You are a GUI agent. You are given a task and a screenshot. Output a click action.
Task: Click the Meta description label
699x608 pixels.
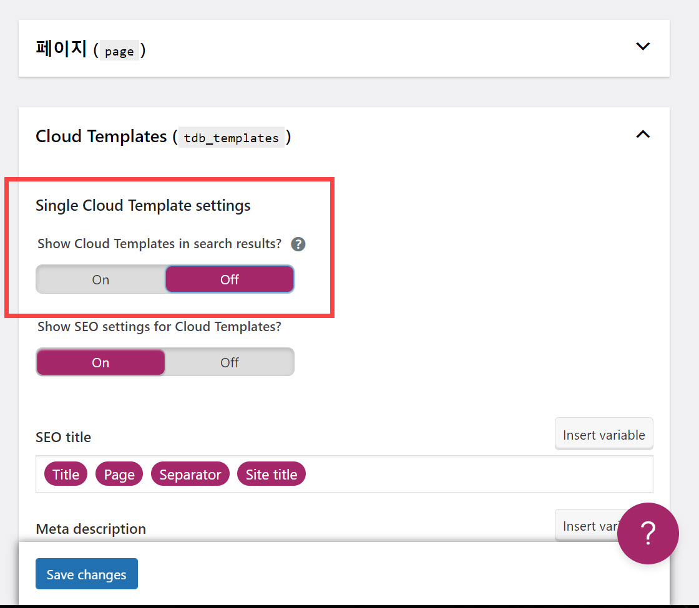90,528
